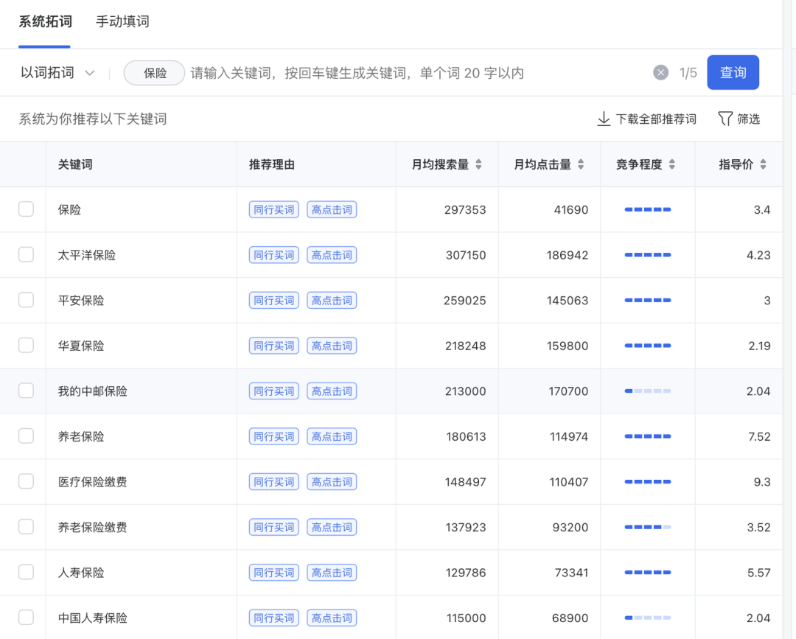This screenshot has height=639, width=796.
Task: Select the 平安保险 row checkbox
Action: coord(26,300)
